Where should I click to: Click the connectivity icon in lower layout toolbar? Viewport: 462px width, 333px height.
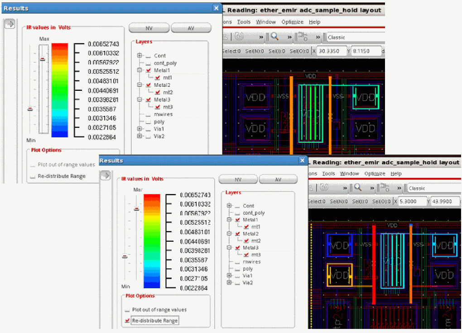click(385, 188)
